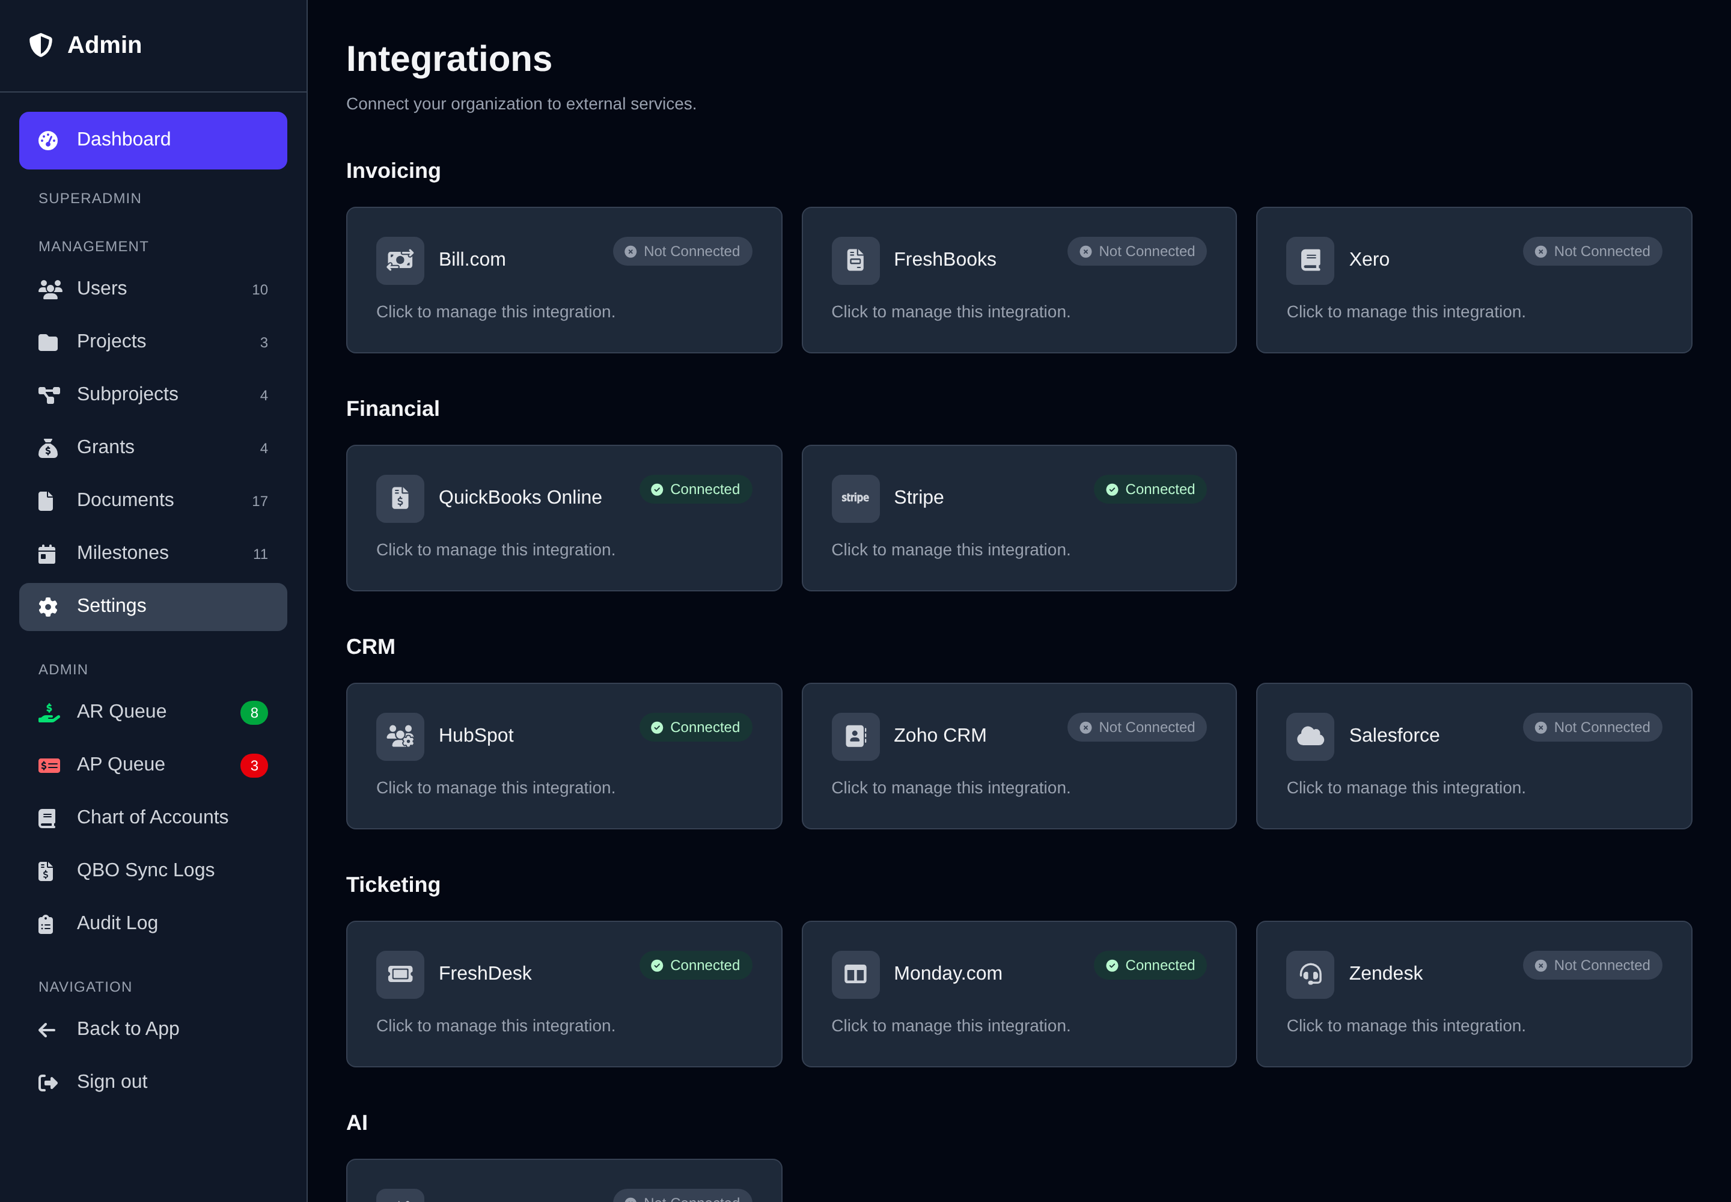Click the QBO Sync Logs invoice icon

coord(46,871)
